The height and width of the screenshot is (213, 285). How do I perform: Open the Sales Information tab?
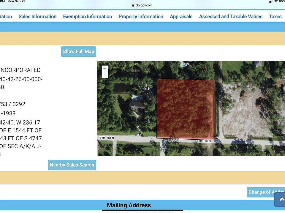pos(37,17)
